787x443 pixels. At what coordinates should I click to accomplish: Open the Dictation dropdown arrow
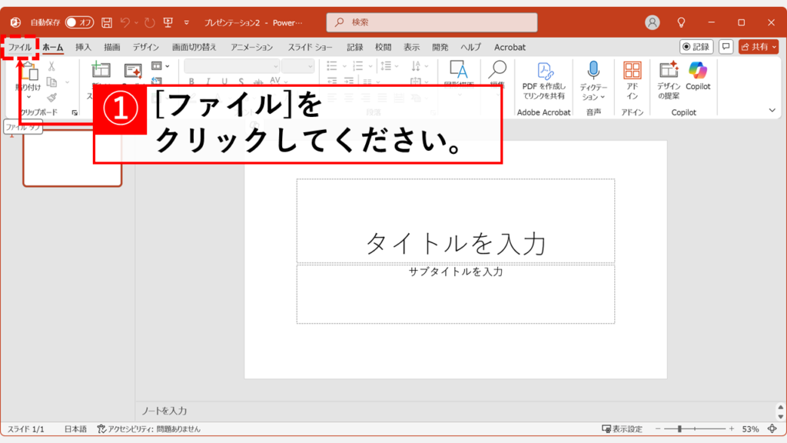(x=603, y=97)
